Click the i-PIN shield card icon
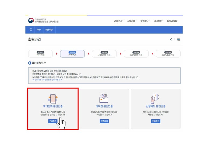The width and height of the screenshot is (208, 147). (x=104, y=98)
